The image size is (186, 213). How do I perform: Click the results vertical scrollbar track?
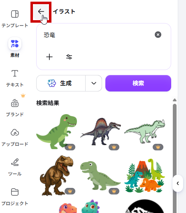pyautogui.click(x=174, y=158)
